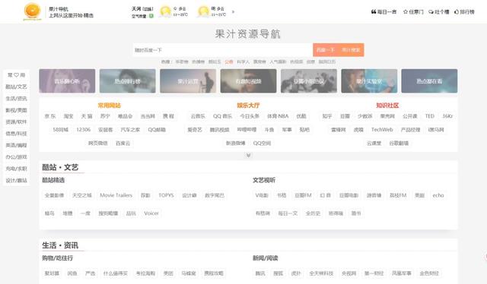Open the echo link
This screenshot has height=284, width=487.
pyautogui.click(x=438, y=195)
